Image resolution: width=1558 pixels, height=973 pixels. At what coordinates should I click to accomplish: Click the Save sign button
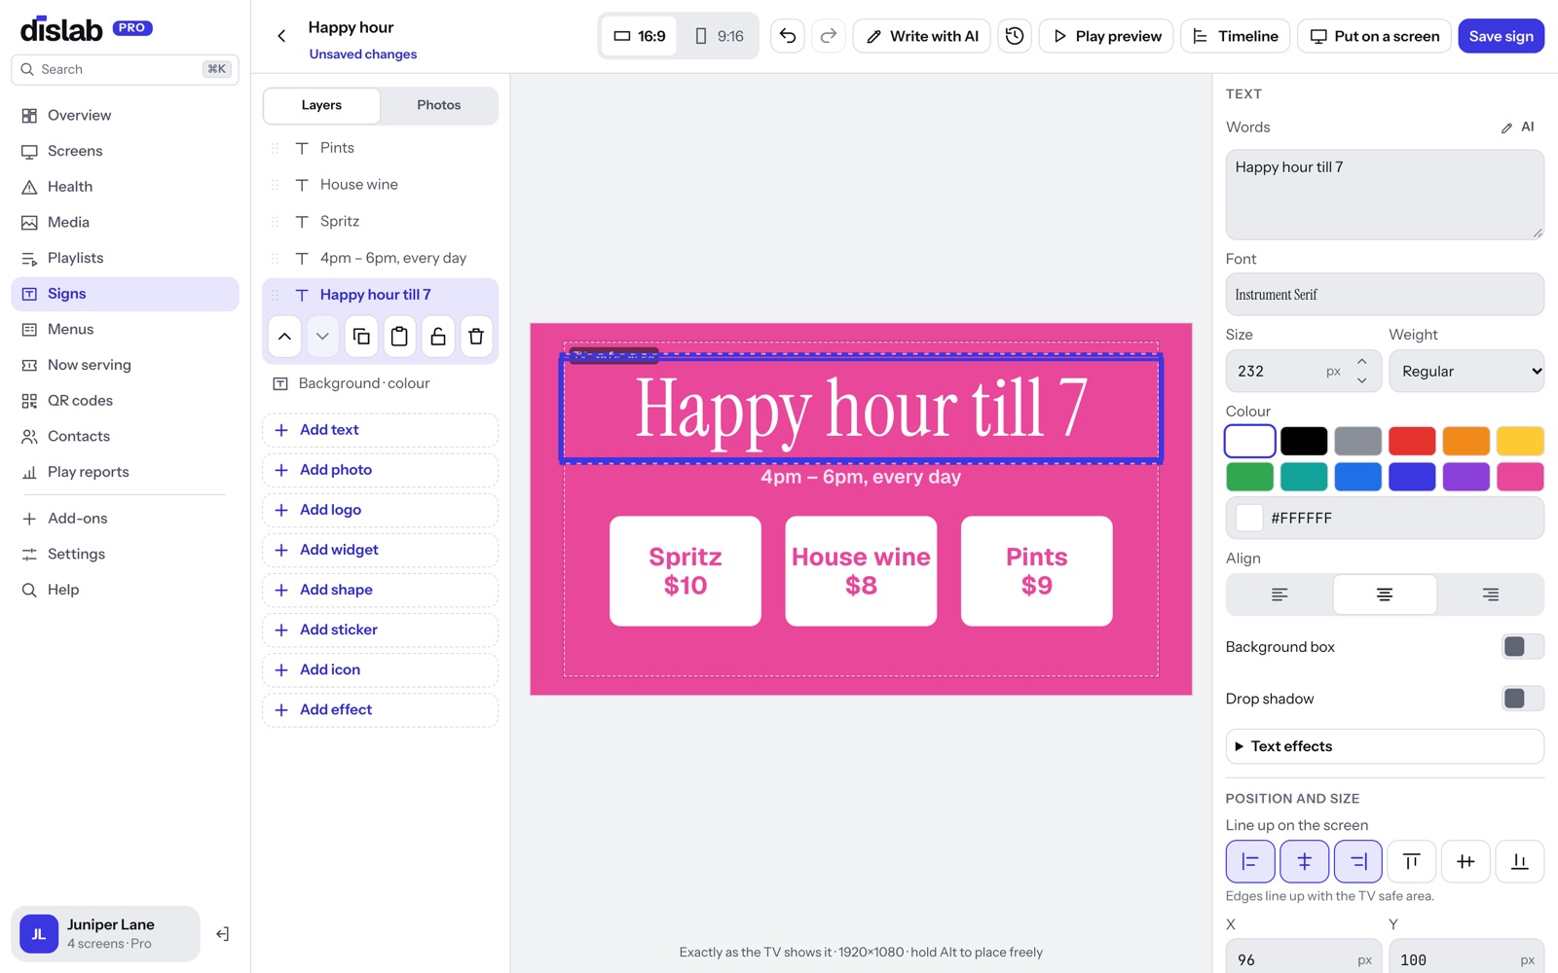(1501, 36)
